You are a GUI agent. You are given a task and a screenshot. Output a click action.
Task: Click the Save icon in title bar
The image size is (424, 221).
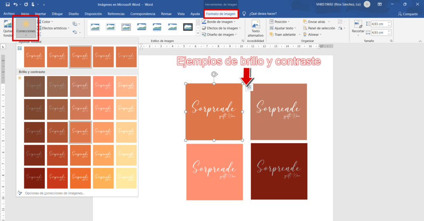(x=7, y=4)
